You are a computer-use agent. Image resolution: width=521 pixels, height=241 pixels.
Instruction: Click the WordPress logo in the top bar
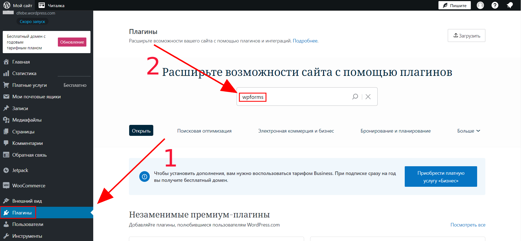pyautogui.click(x=7, y=5)
